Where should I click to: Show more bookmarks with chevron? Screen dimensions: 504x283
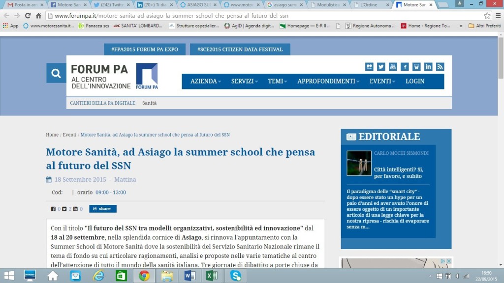[x=461, y=26]
